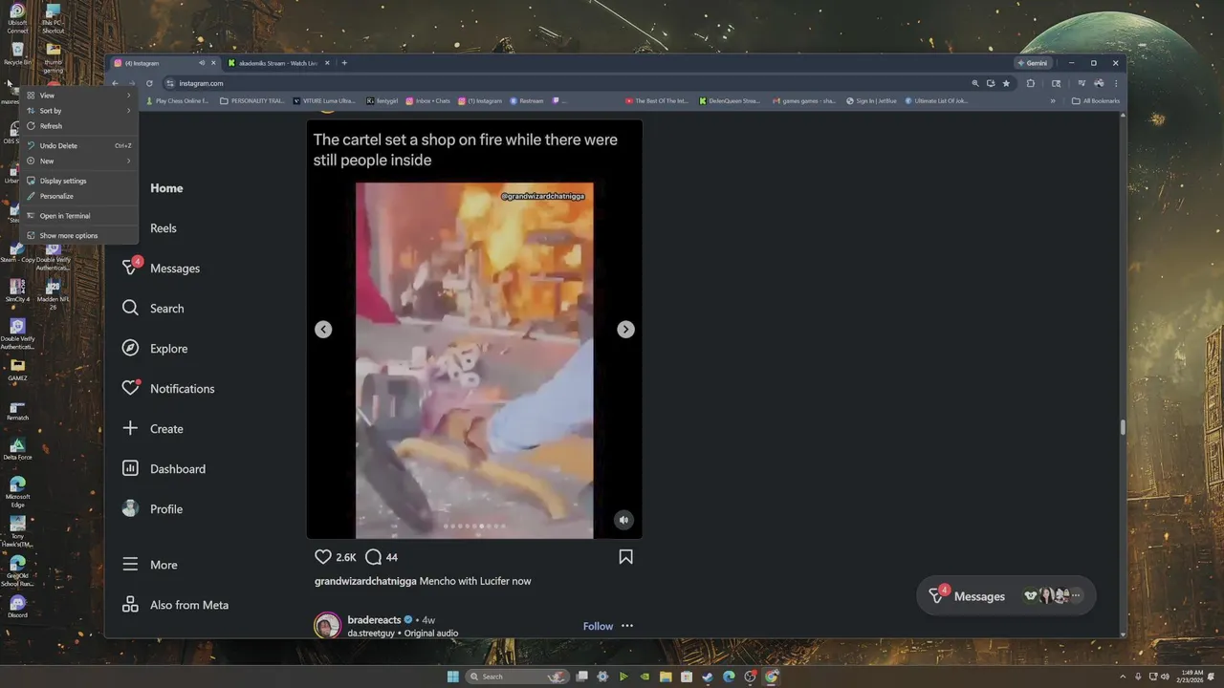Click the Instagram page scrollbar thumb

click(1123, 427)
